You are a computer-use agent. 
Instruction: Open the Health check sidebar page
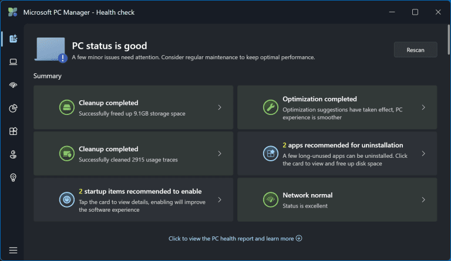(x=13, y=39)
